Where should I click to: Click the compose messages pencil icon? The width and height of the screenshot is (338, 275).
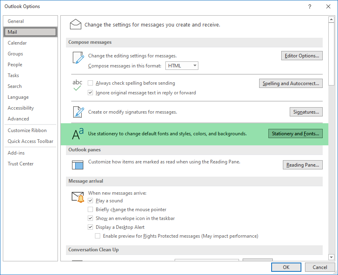pyautogui.click(x=77, y=58)
